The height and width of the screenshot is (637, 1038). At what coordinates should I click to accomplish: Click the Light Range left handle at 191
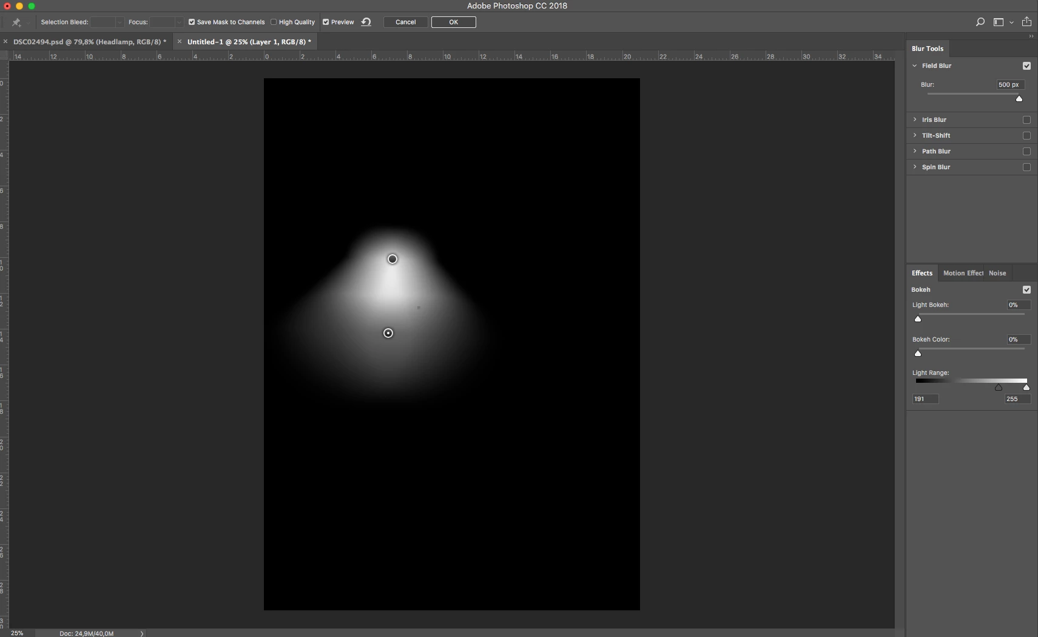(999, 388)
